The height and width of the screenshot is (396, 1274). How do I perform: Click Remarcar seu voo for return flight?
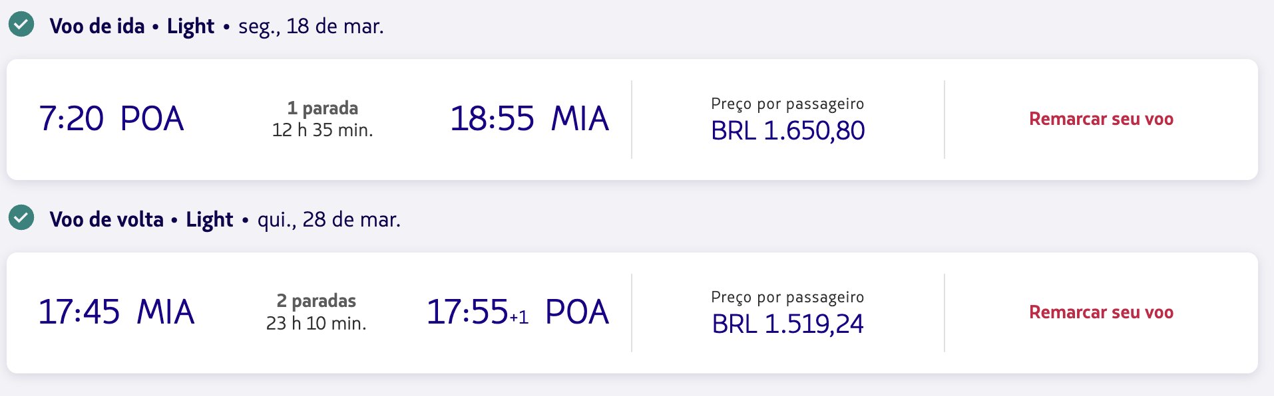pyautogui.click(x=1101, y=312)
